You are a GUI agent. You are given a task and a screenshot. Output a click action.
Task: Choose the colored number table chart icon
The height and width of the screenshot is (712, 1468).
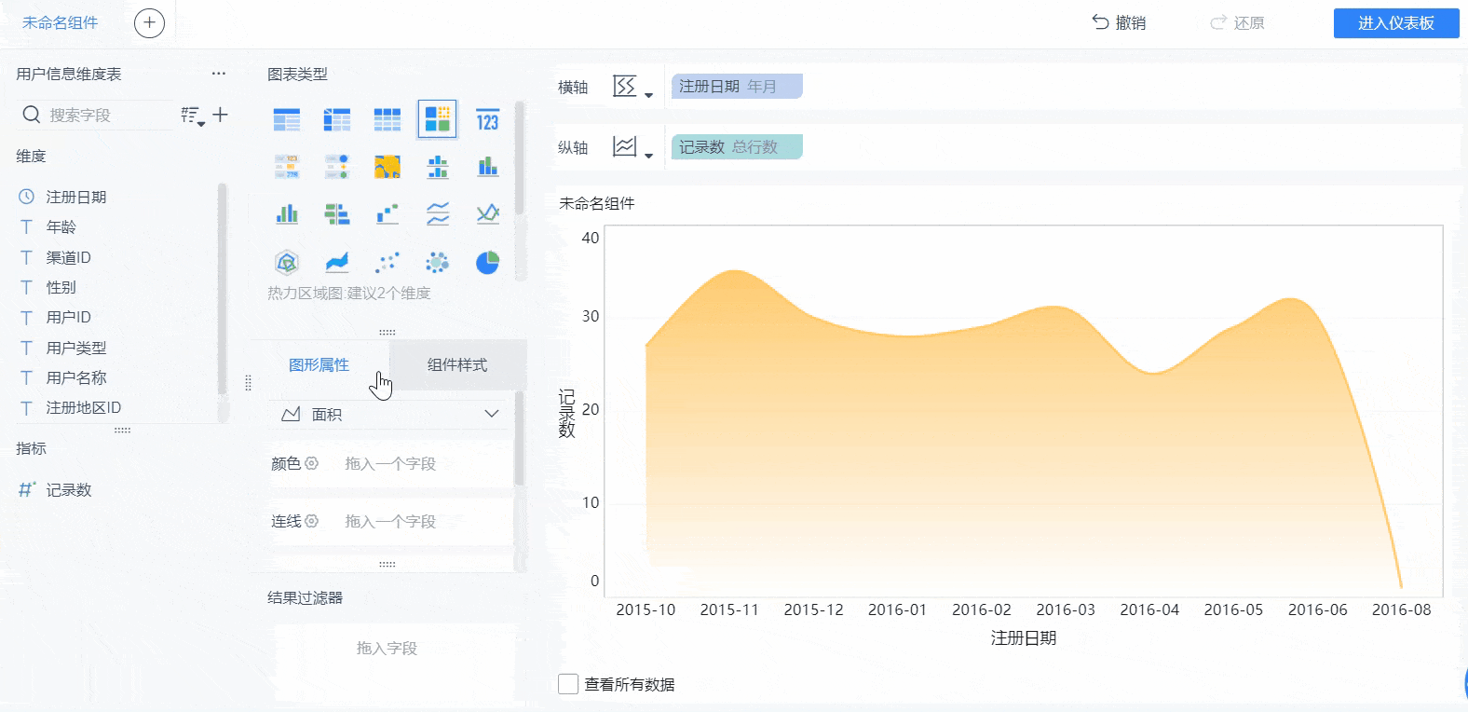pyautogui.click(x=287, y=167)
